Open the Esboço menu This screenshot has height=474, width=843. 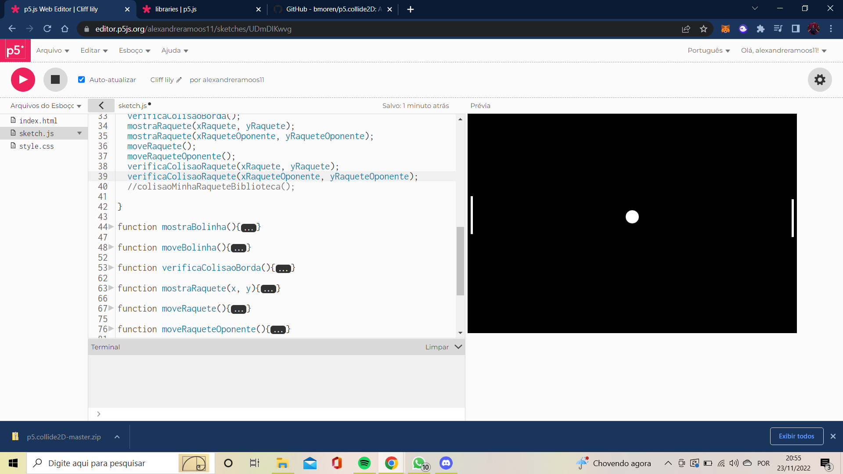[134, 50]
